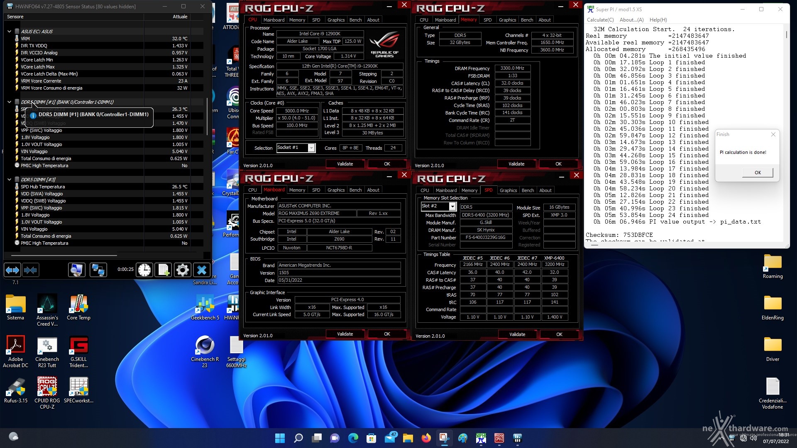Open Geekbench 5 desktop shortcut
The width and height of the screenshot is (797, 448).
(205, 308)
